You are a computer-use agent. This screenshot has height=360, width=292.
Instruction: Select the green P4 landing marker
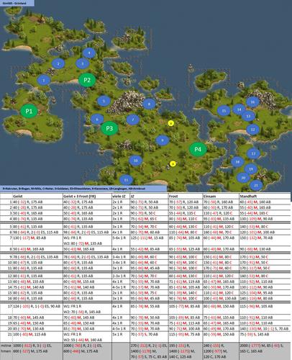pos(198,149)
